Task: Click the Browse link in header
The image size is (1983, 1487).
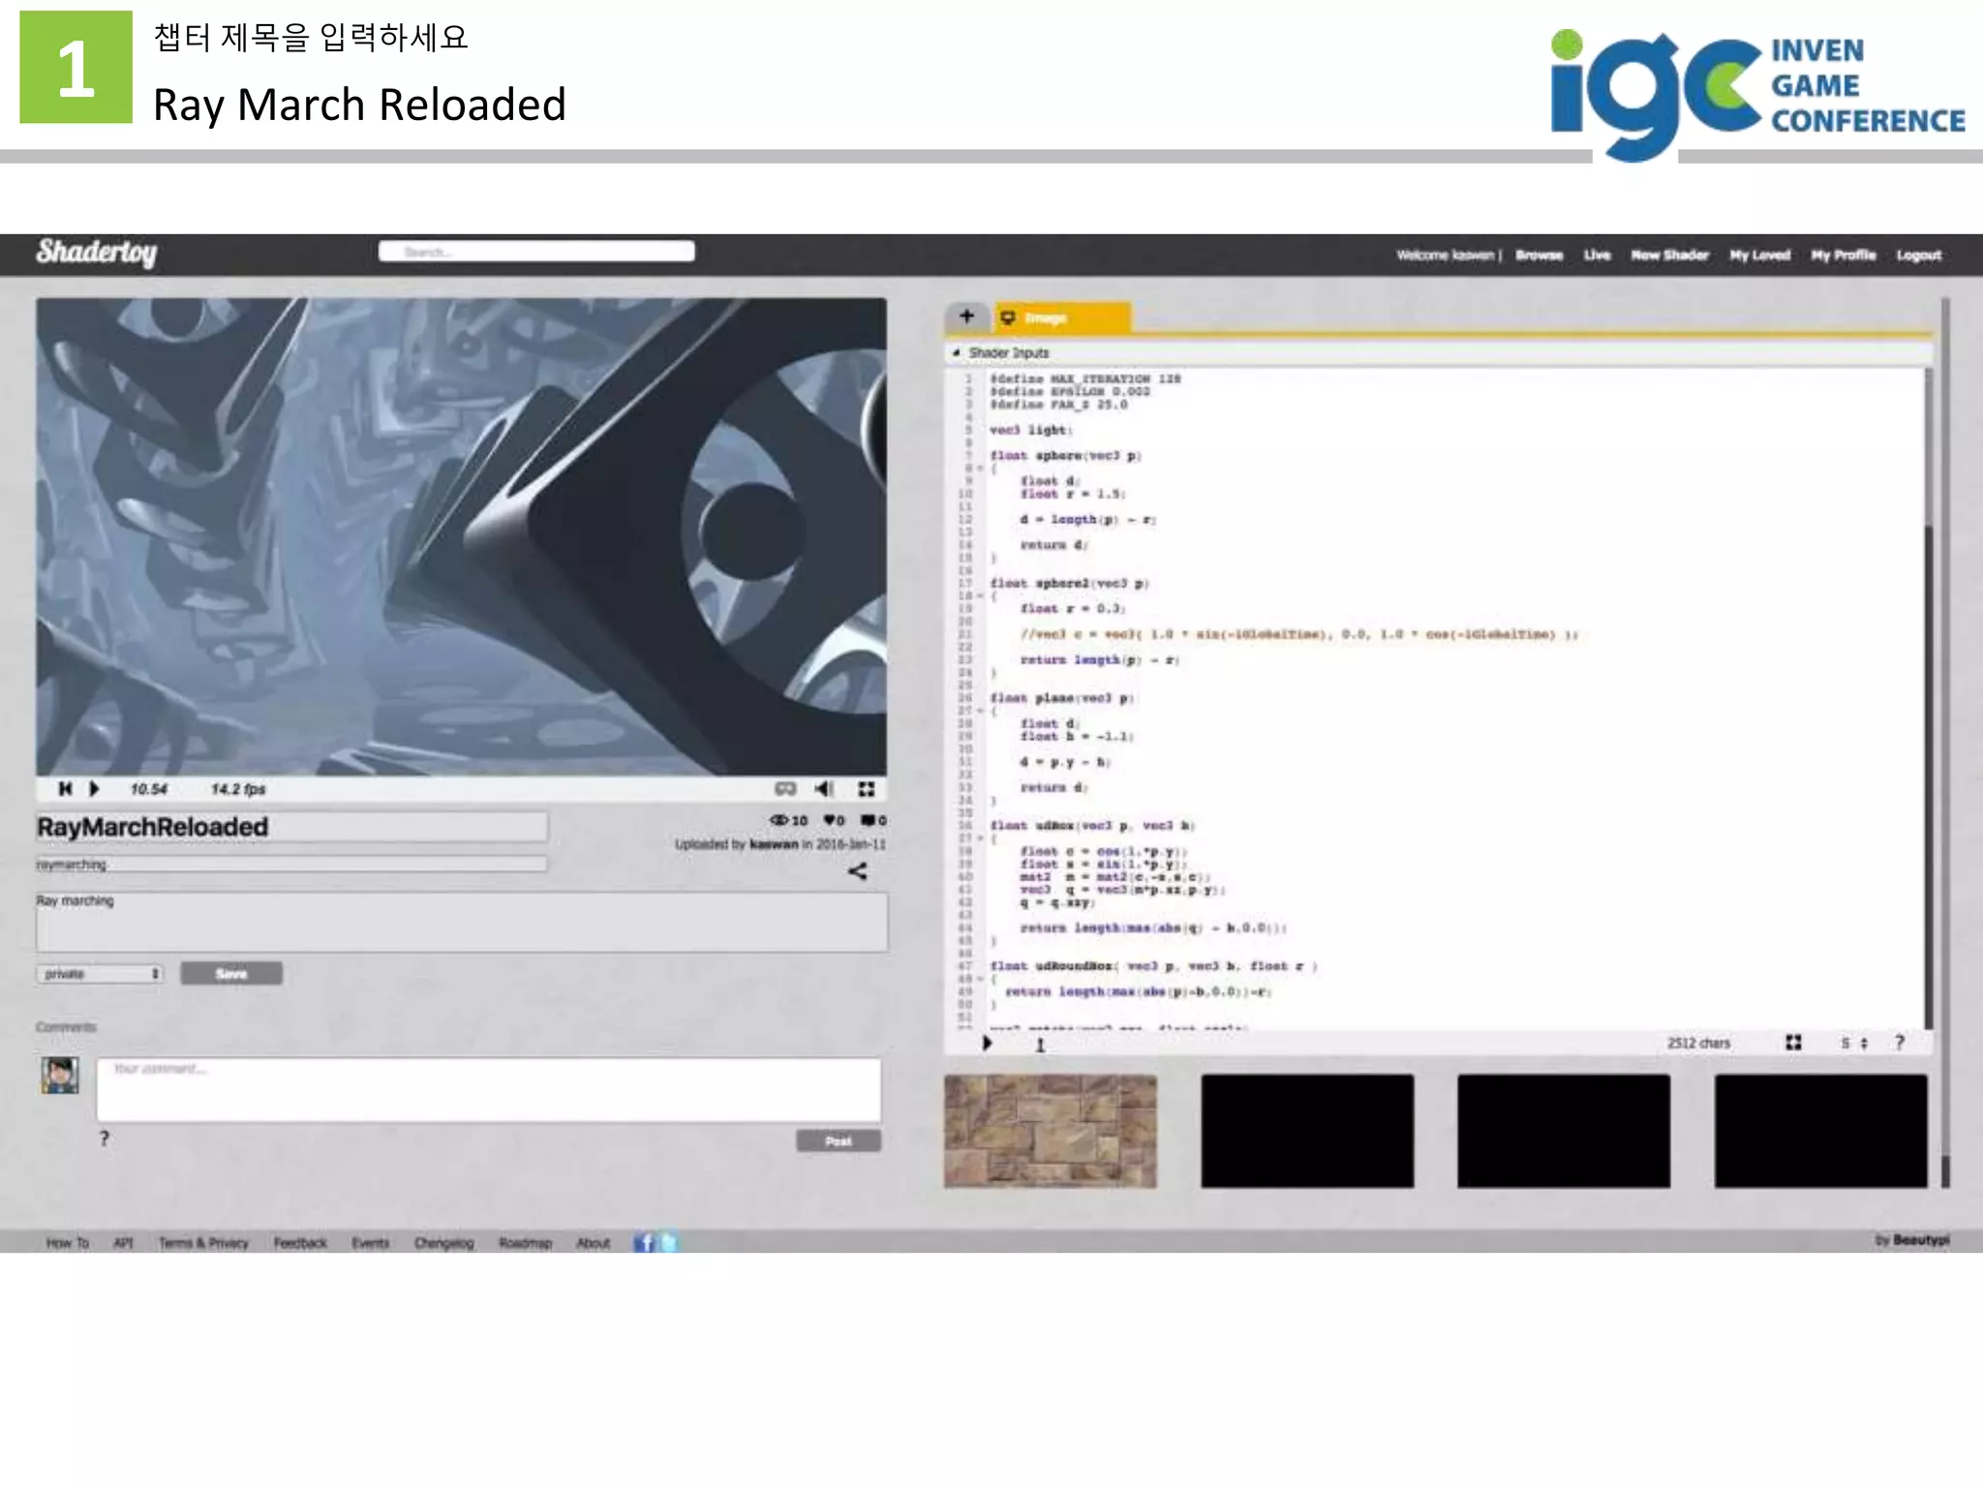Action: click(x=1539, y=256)
